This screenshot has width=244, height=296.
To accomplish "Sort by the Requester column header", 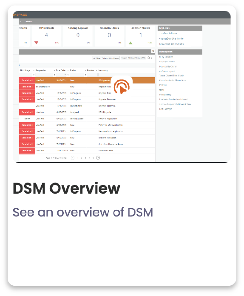I will click(x=41, y=70).
